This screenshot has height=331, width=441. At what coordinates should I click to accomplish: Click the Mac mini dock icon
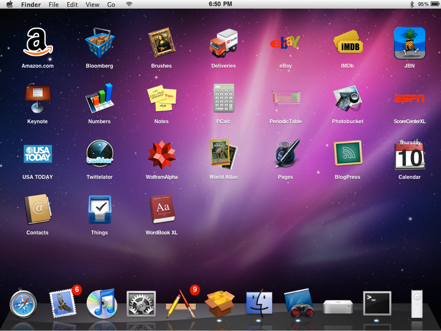338,306
